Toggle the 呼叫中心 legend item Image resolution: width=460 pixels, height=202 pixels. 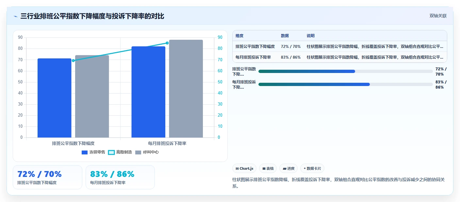[x=147, y=152]
